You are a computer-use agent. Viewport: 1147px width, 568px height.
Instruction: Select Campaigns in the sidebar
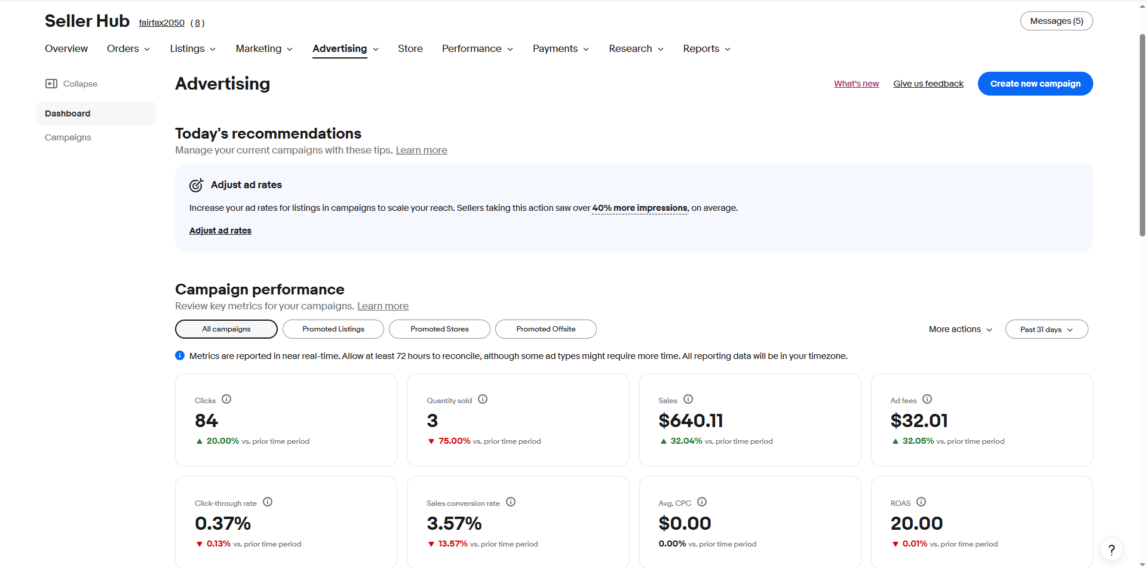coord(68,137)
